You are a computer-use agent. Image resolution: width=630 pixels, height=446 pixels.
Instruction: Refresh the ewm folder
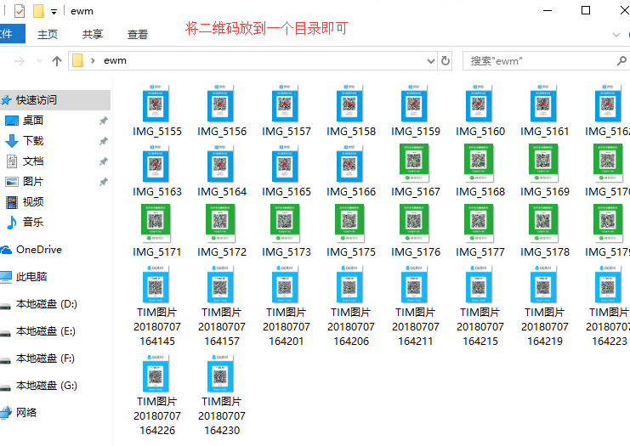click(446, 61)
